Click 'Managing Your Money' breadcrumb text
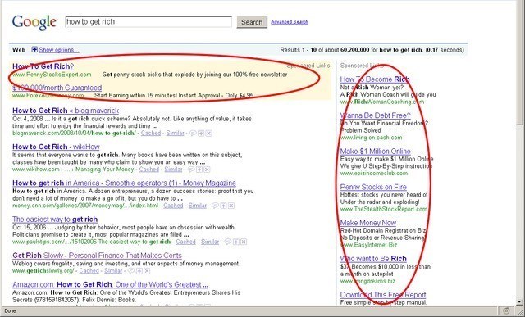This screenshot has height=317, width=525. pos(104,170)
